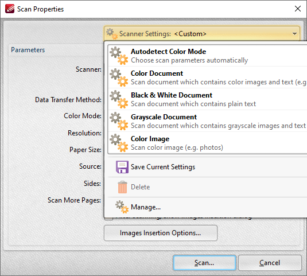Image resolution: width=307 pixels, height=276 pixels.
Task: Click 'Scan color image (e.g. photos)' description
Action: tap(177, 147)
